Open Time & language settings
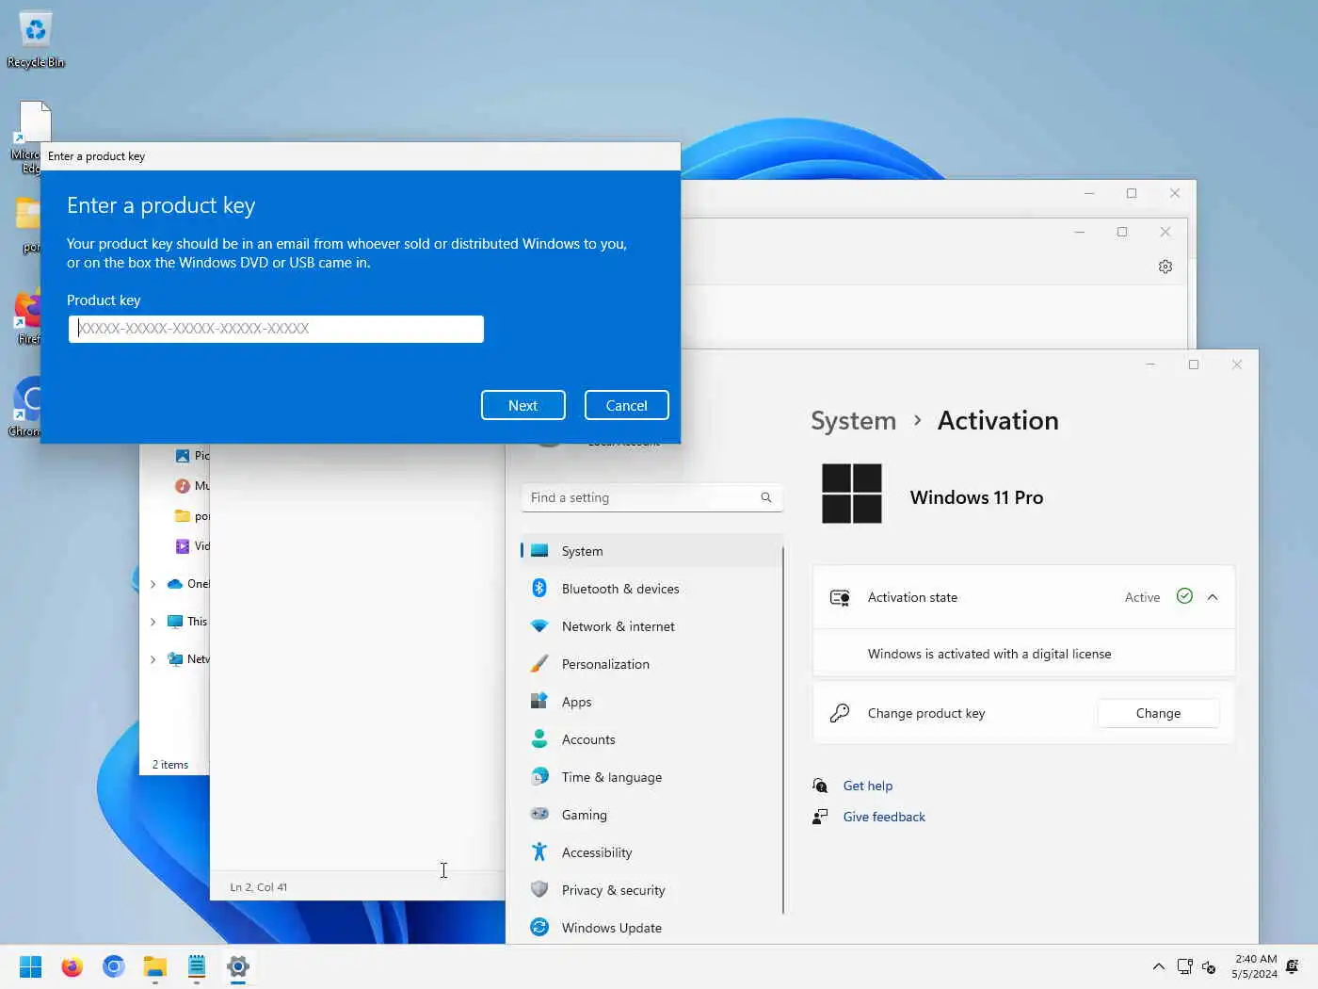Viewport: 1318px width, 989px height. 651,777
